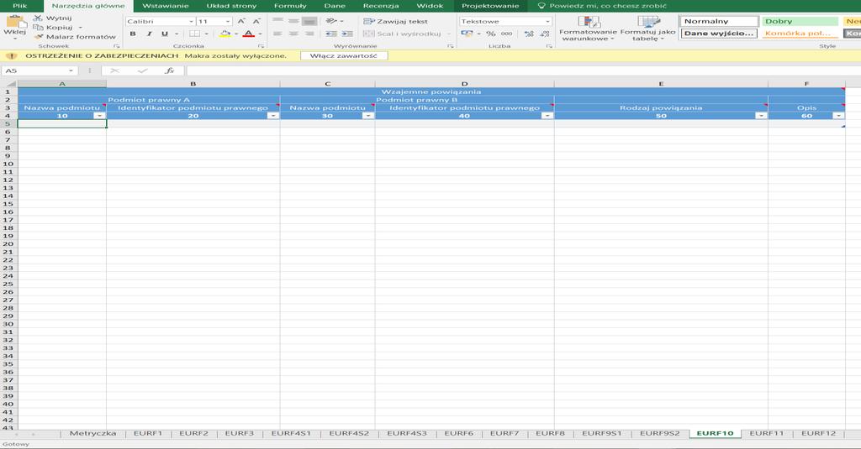Click the Wklej paste icon
Screen dimensions: 861x449
15,22
